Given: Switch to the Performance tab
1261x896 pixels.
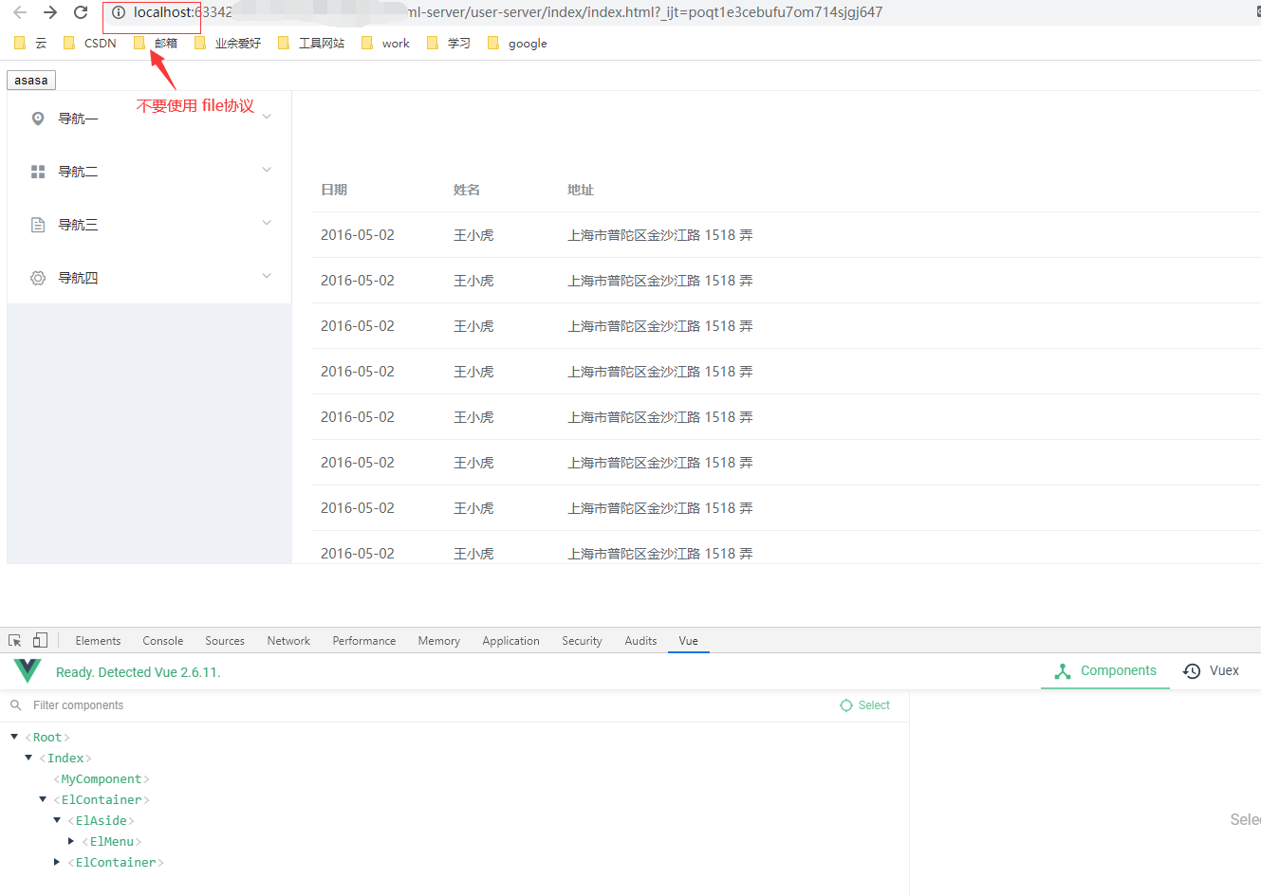Looking at the screenshot, I should [364, 641].
